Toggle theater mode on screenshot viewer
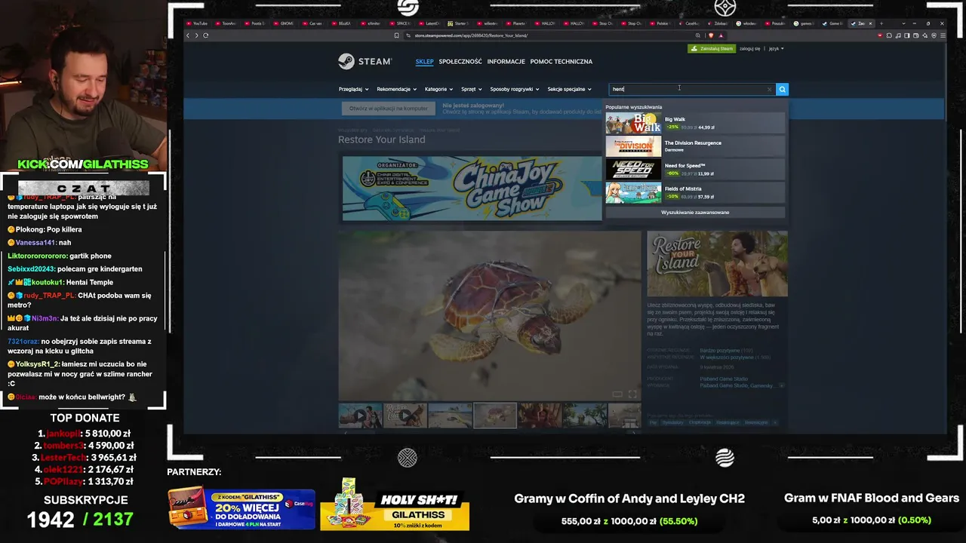966x543 pixels. pos(617,394)
